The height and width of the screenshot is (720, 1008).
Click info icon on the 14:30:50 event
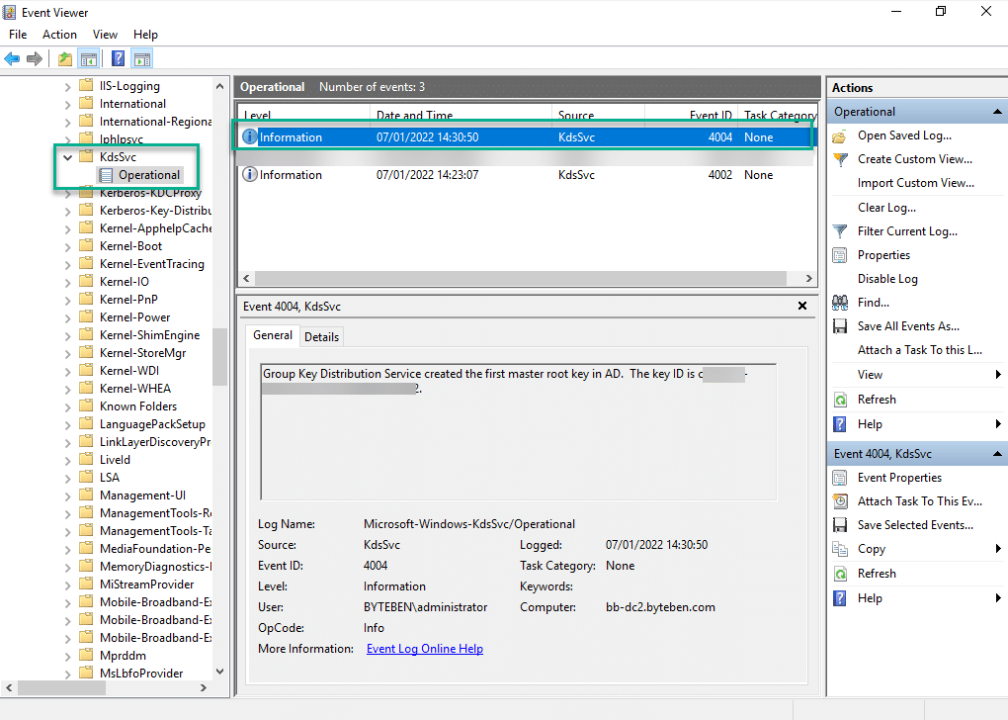click(x=249, y=137)
